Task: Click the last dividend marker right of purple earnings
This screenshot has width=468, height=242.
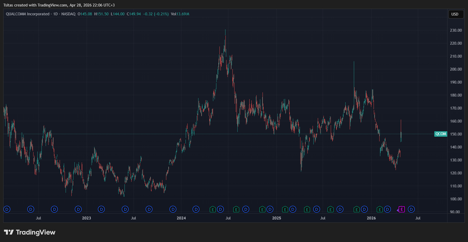Action: coord(411,209)
